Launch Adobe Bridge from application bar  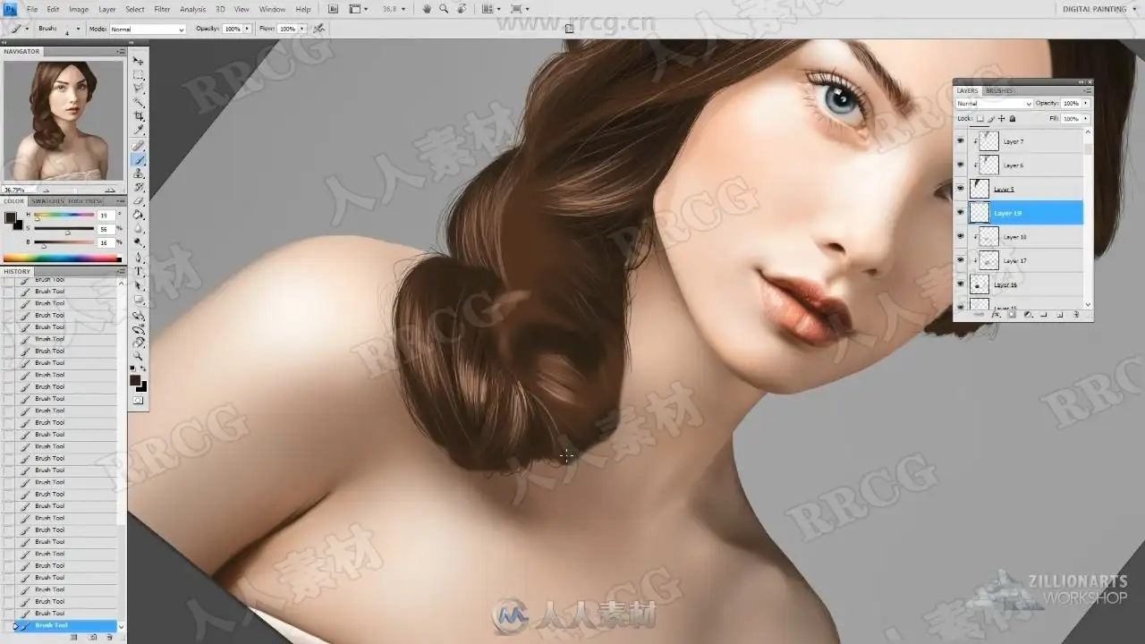(334, 9)
